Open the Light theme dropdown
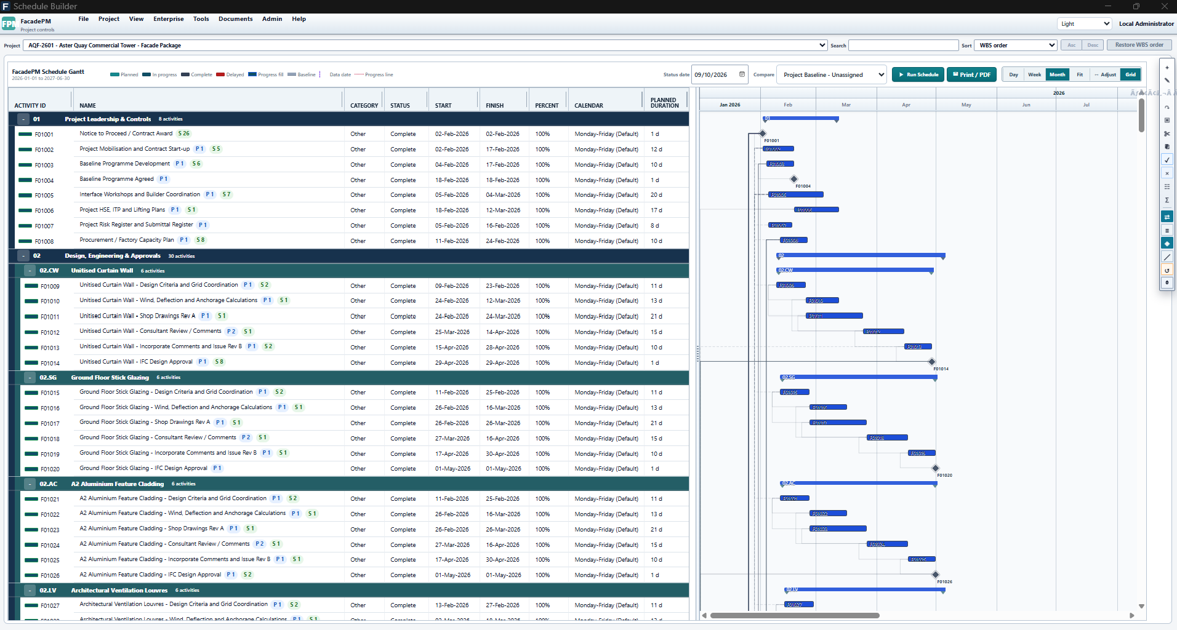The width and height of the screenshot is (1177, 630). (x=1084, y=23)
